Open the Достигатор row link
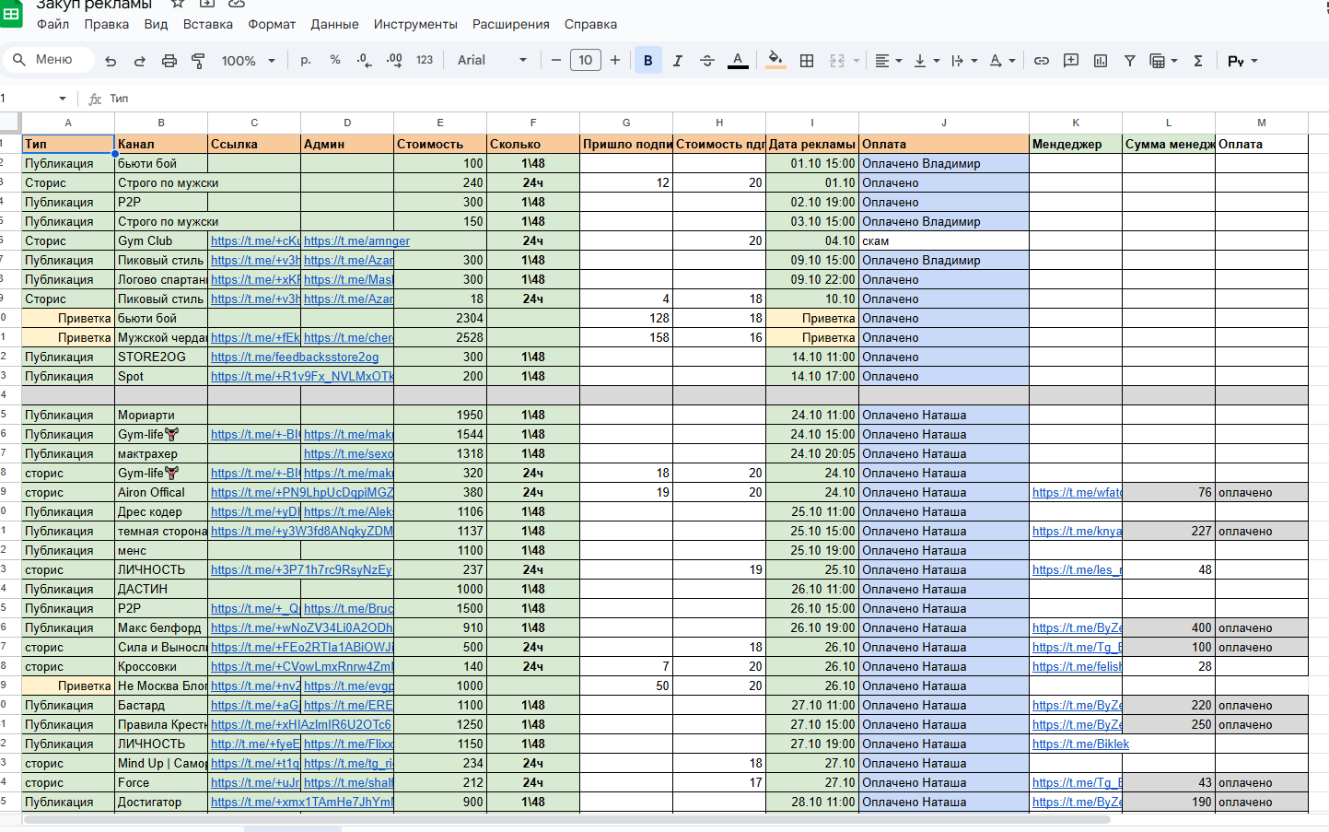 (301, 802)
